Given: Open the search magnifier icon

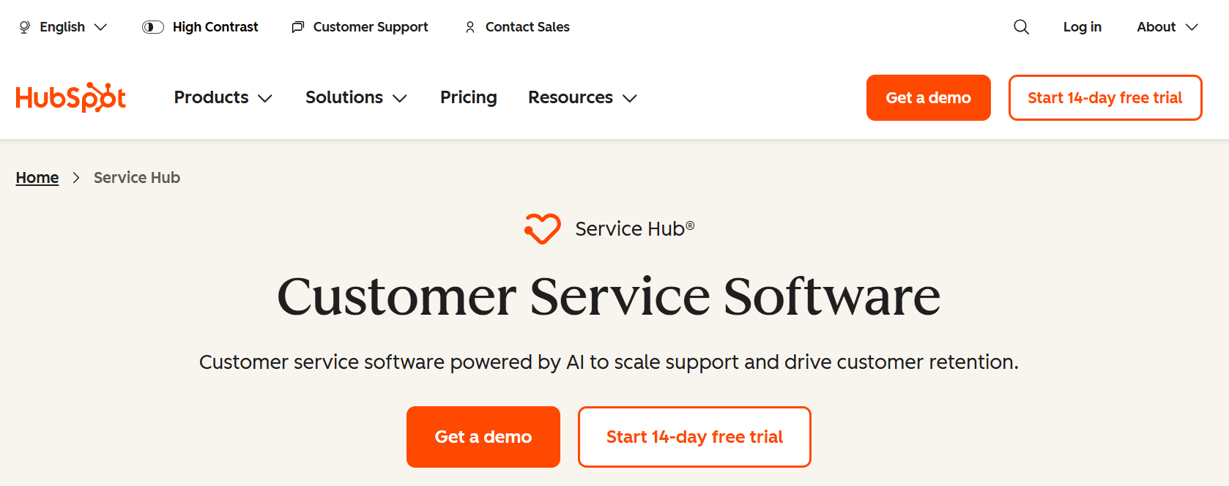Looking at the screenshot, I should point(1020,26).
